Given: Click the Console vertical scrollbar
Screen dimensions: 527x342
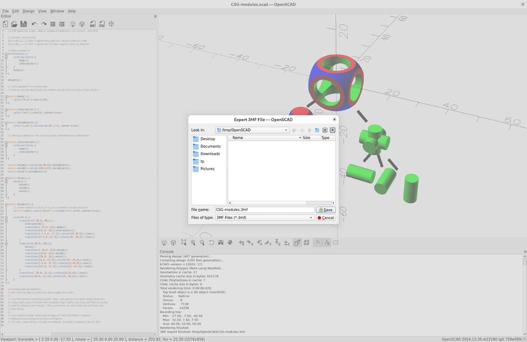Looking at the screenshot, I should (525, 294).
